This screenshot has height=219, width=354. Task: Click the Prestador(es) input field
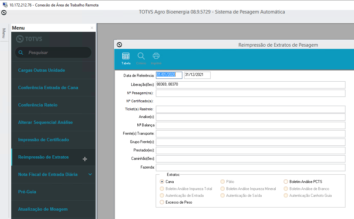pos(251,151)
